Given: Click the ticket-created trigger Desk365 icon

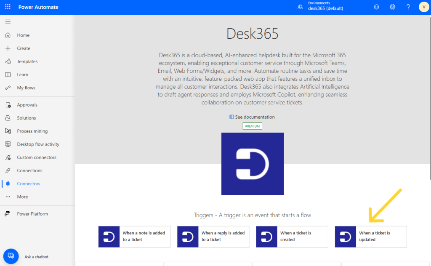Looking at the screenshot, I should (266, 237).
